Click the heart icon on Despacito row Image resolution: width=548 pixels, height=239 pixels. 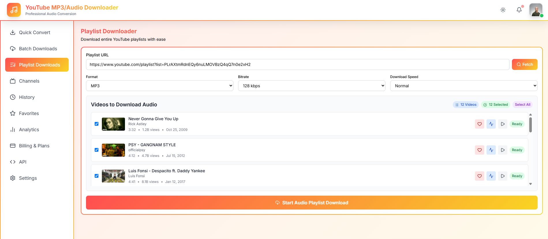(x=480, y=176)
